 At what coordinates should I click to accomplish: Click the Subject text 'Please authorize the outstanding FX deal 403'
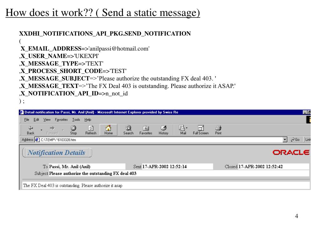[x=93, y=174]
